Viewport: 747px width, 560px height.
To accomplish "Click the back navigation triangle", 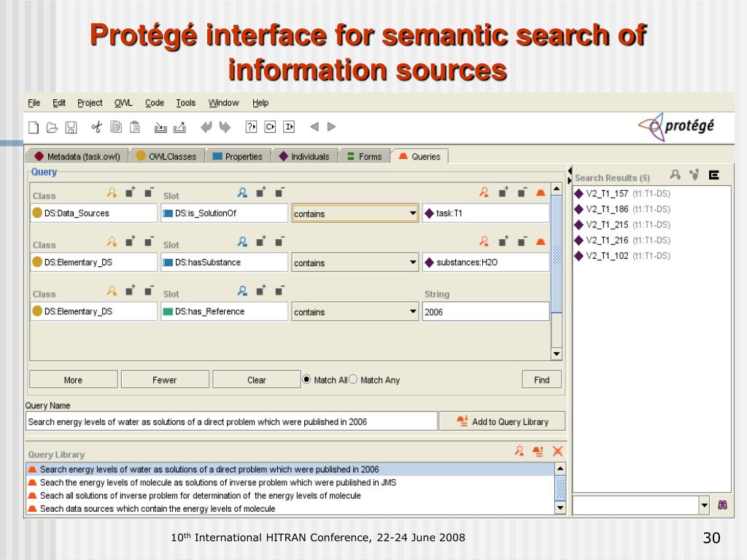I will [314, 127].
